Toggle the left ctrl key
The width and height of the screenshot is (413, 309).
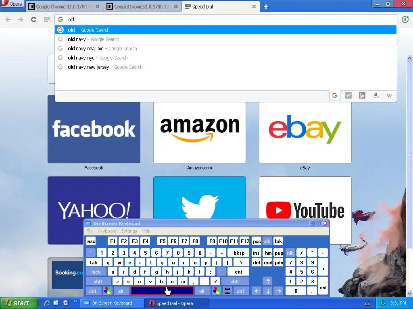coord(92,291)
